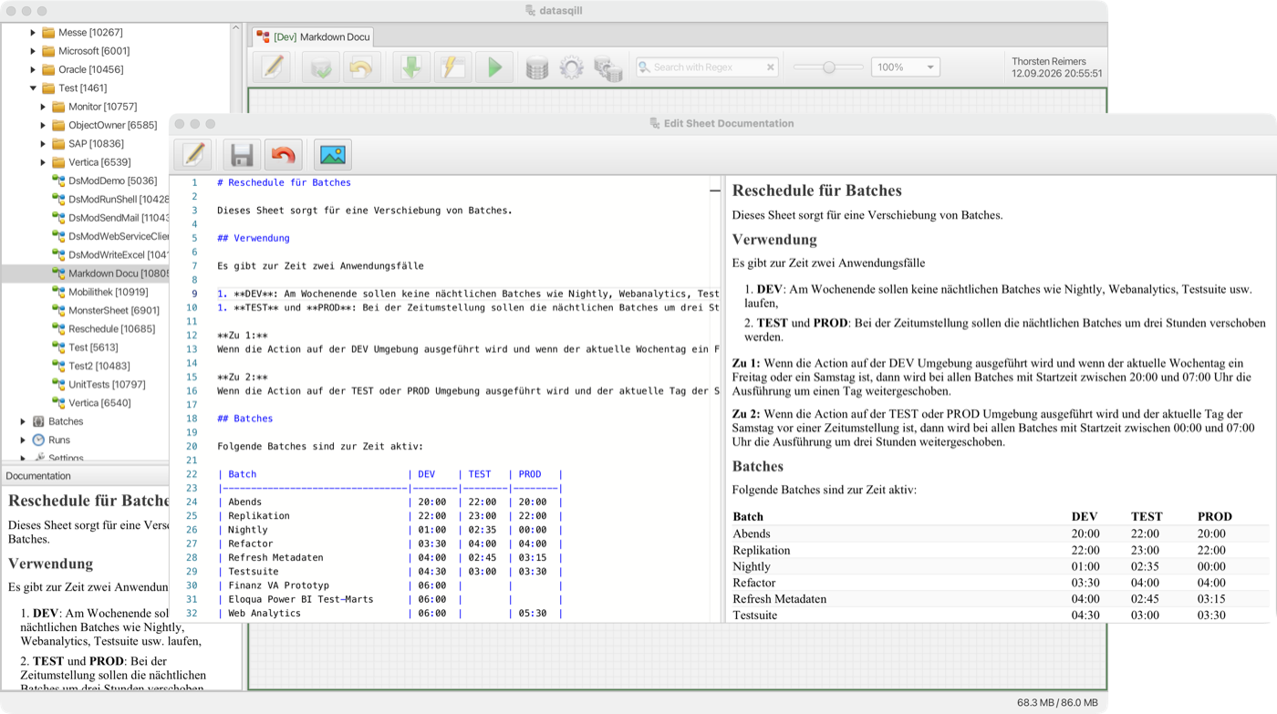The width and height of the screenshot is (1277, 714).
Task: Click editor line '# Reschedule für Batches'
Action: point(284,182)
